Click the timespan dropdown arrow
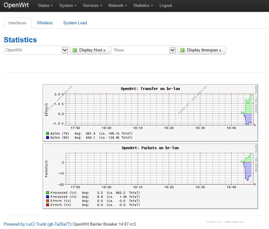269x229 pixels. (x=172, y=50)
